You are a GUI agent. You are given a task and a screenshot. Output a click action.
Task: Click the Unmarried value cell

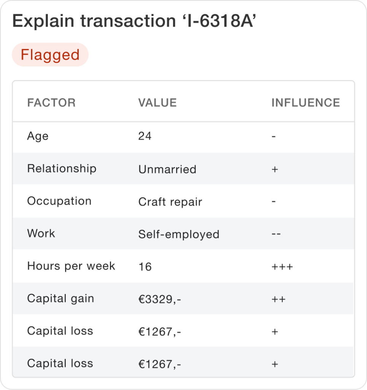(x=167, y=169)
